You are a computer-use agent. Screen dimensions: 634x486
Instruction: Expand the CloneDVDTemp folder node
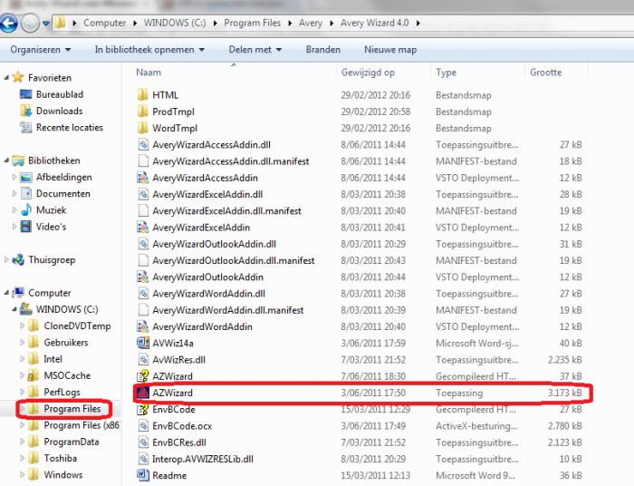click(22, 326)
